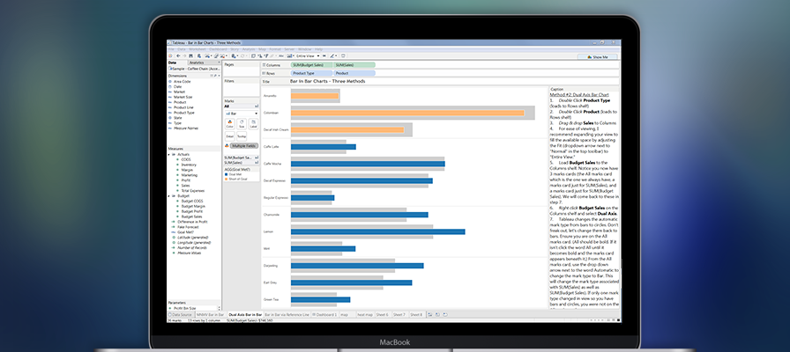Collapse the Budget measures folder
790x352 pixels.
(x=169, y=195)
